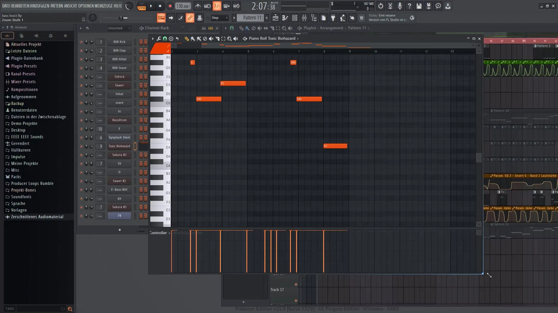Expand the Packs folder in browser
The width and height of the screenshot is (558, 313).
[x=16, y=176]
